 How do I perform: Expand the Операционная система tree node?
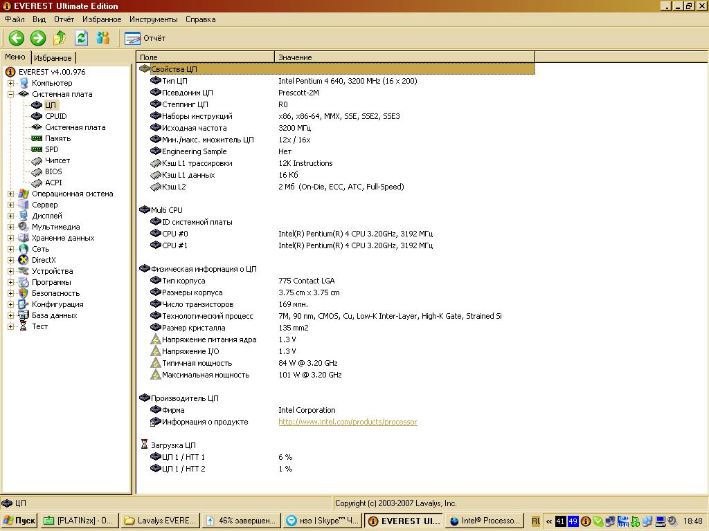coord(10,194)
